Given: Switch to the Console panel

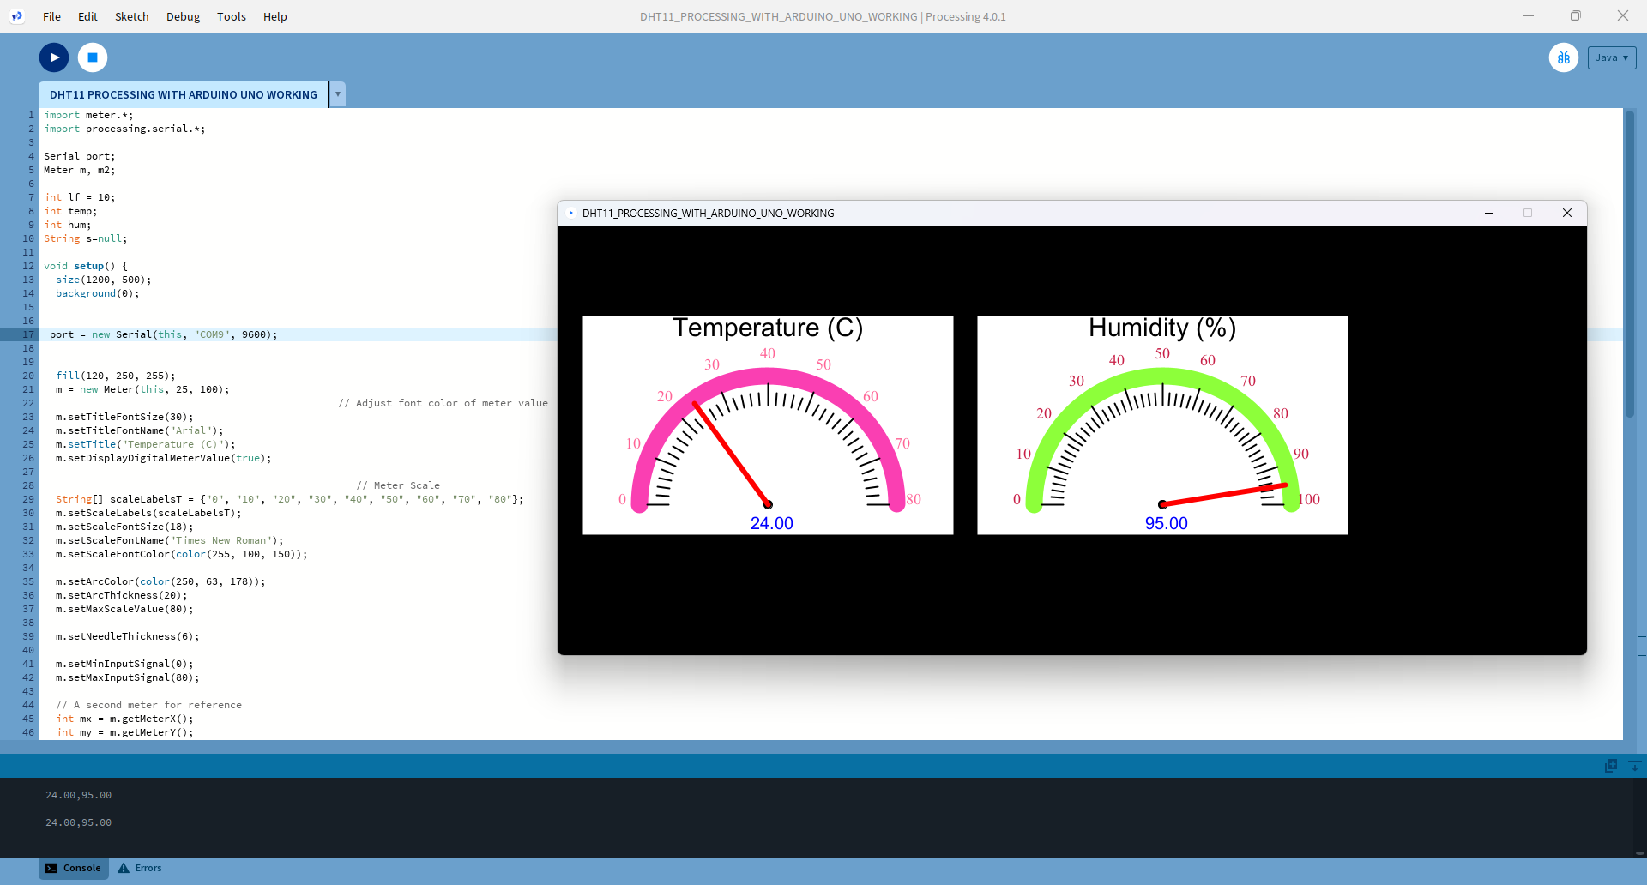Looking at the screenshot, I should (x=74, y=868).
